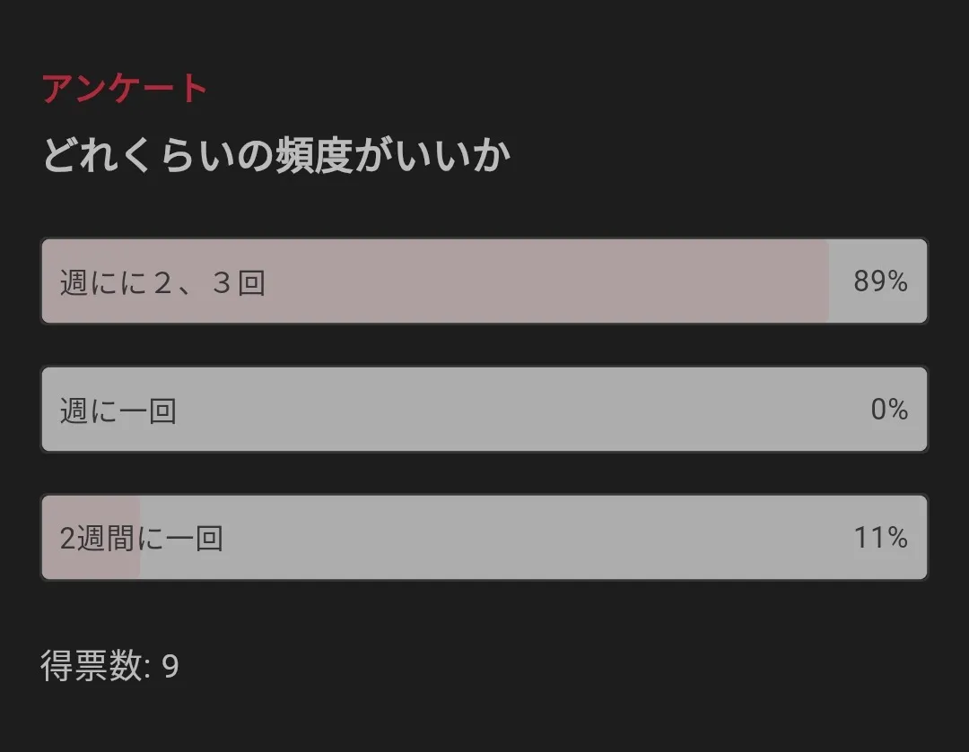The height and width of the screenshot is (752, 969).
Task: Click the "週" character in the top option
Action: point(74,282)
